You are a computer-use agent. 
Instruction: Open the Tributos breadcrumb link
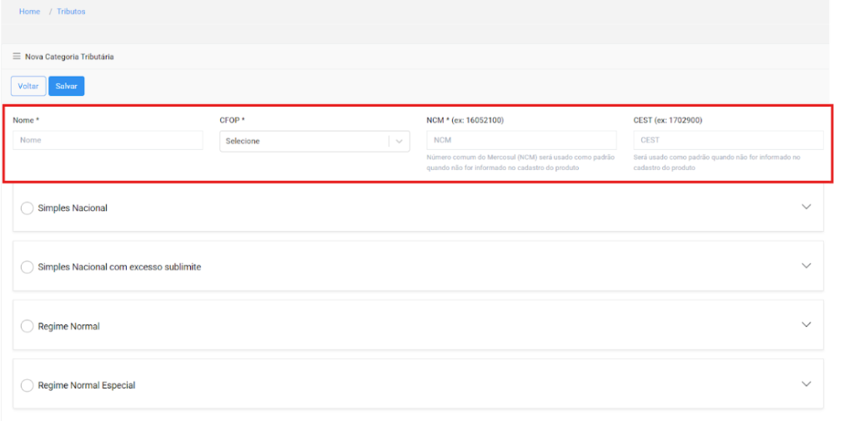tap(71, 12)
